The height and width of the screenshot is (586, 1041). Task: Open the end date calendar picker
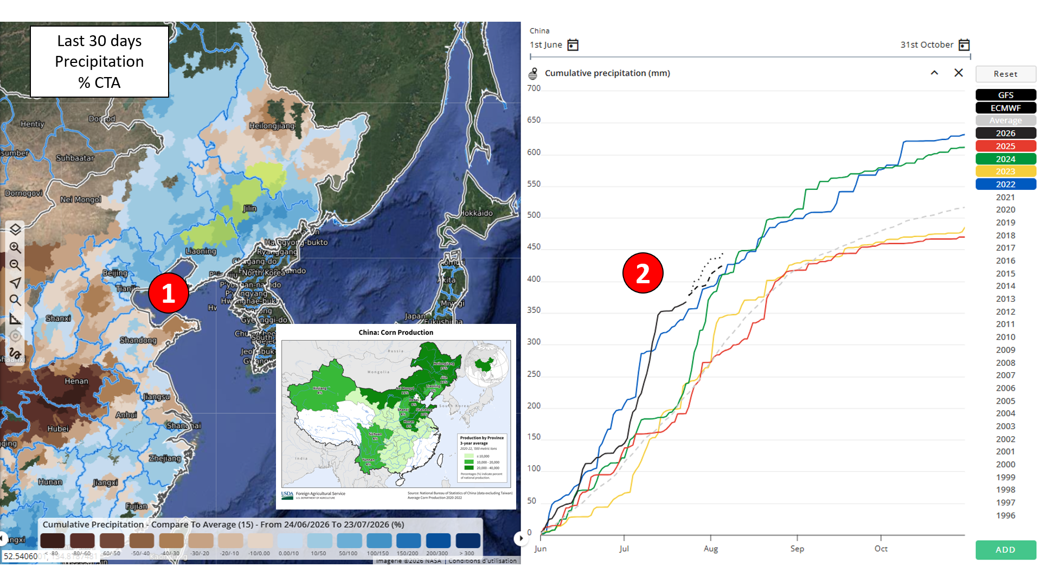click(964, 45)
